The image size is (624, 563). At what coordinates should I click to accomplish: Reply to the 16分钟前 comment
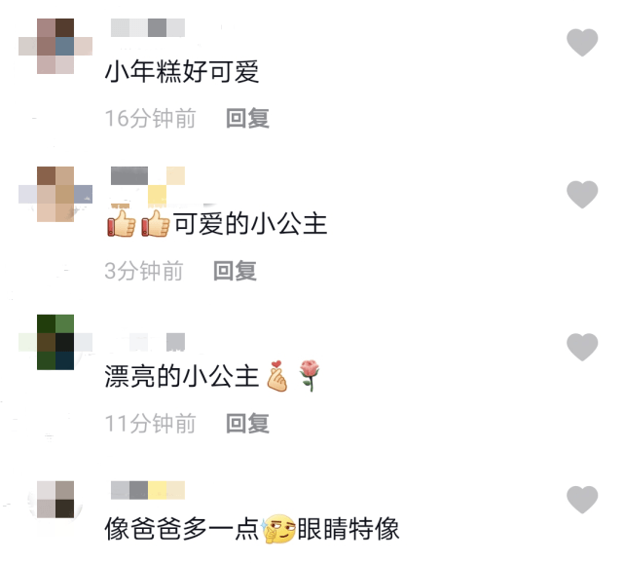[247, 118]
